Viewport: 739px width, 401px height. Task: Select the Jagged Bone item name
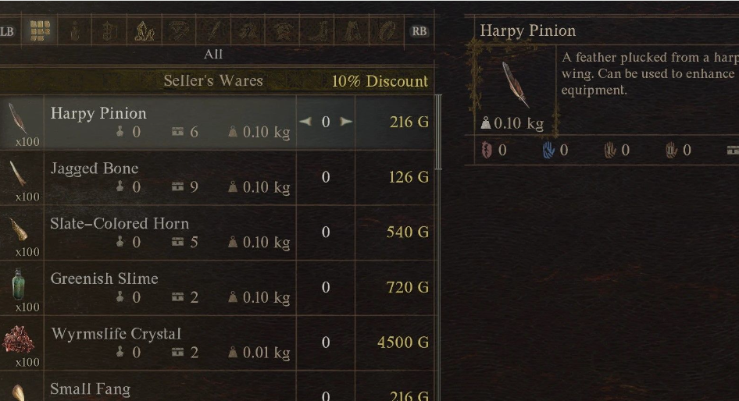pos(95,169)
